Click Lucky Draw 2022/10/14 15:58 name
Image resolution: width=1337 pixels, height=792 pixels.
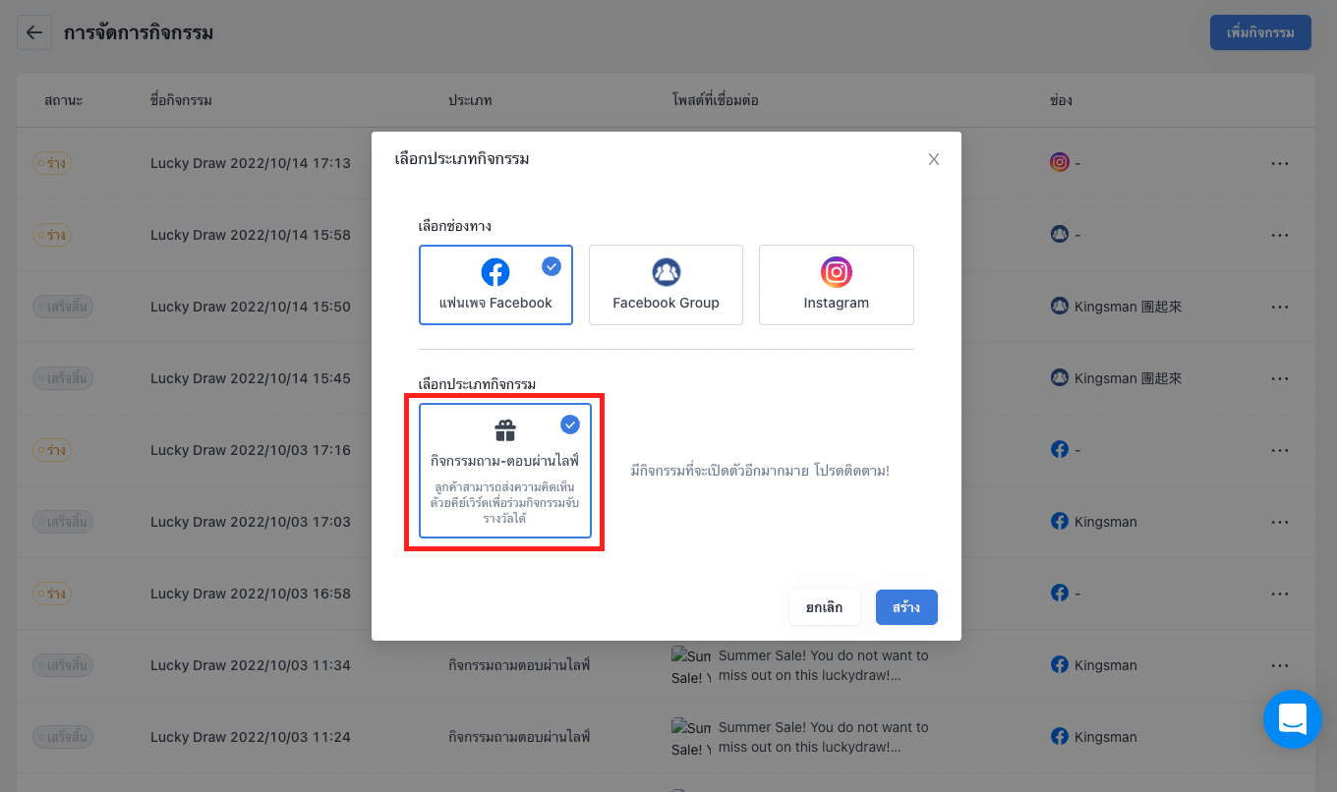point(251,235)
